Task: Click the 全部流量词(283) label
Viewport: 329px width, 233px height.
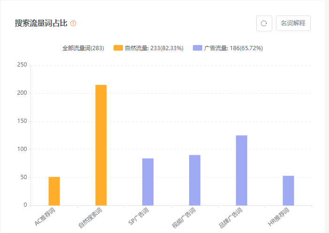Action: click(83, 48)
